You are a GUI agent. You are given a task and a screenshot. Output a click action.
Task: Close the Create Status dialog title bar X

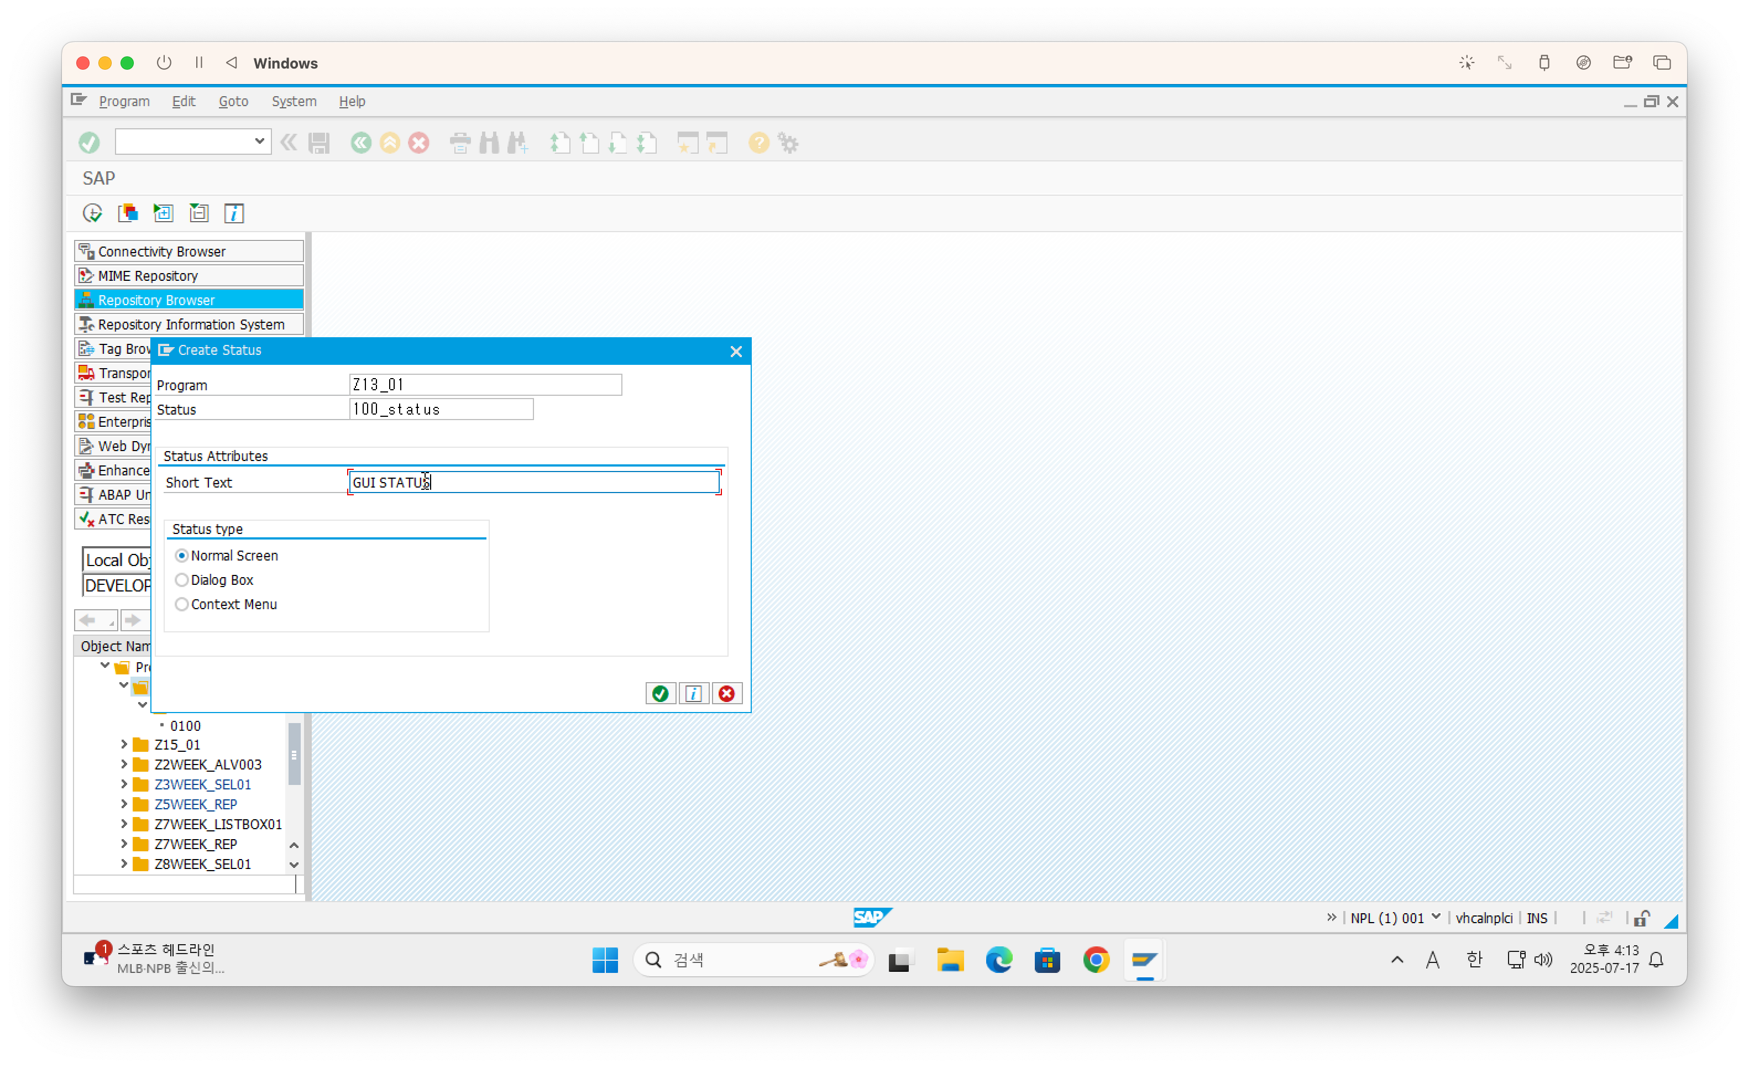[x=736, y=351]
